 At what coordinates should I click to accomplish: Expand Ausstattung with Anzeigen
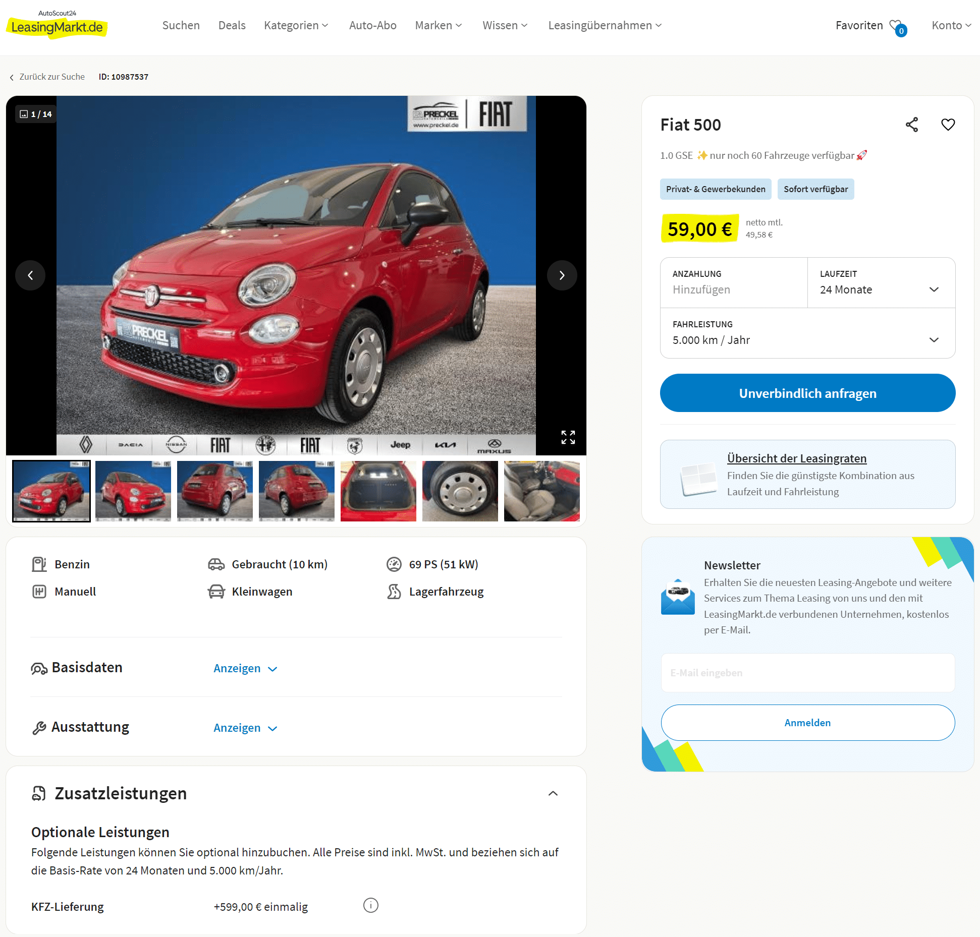pos(246,728)
